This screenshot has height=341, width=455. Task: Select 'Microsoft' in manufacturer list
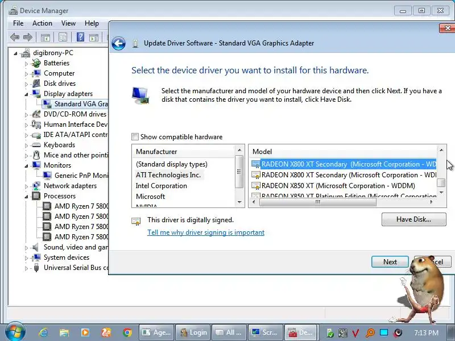coord(150,196)
